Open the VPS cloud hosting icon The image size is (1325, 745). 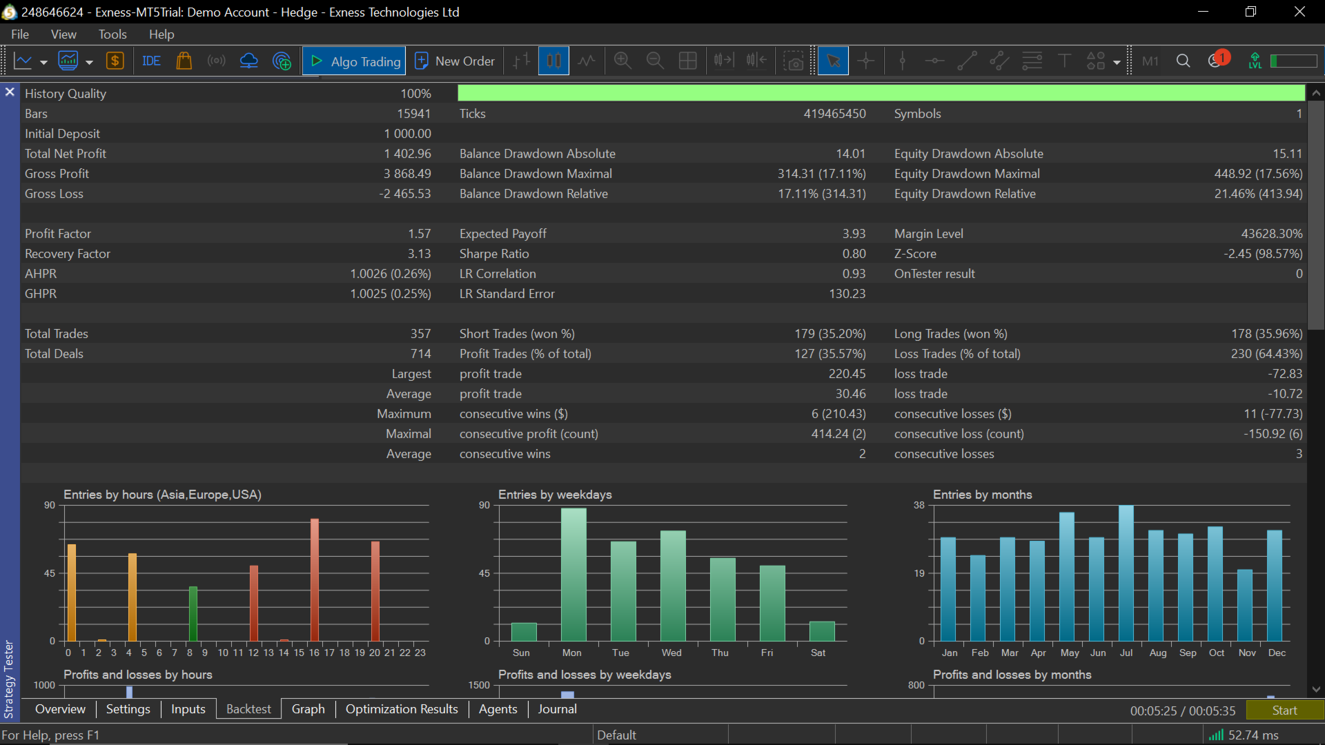[x=248, y=61]
